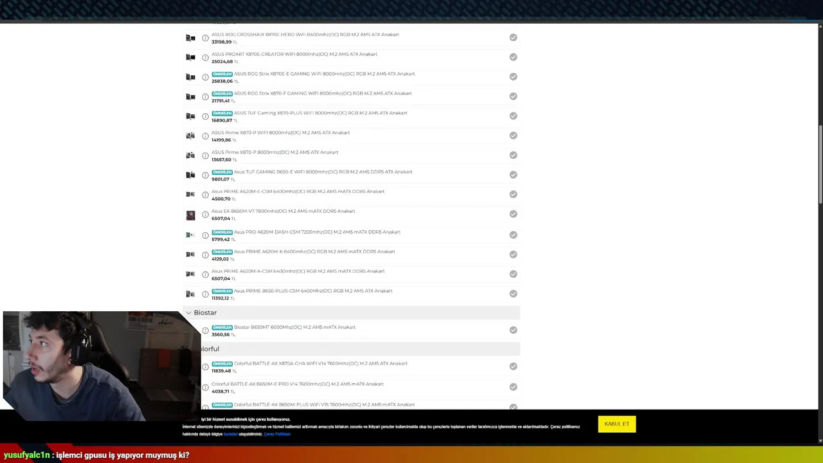Click the page vertical scrollbar thumb
The width and height of the screenshot is (823, 463).
point(820,165)
